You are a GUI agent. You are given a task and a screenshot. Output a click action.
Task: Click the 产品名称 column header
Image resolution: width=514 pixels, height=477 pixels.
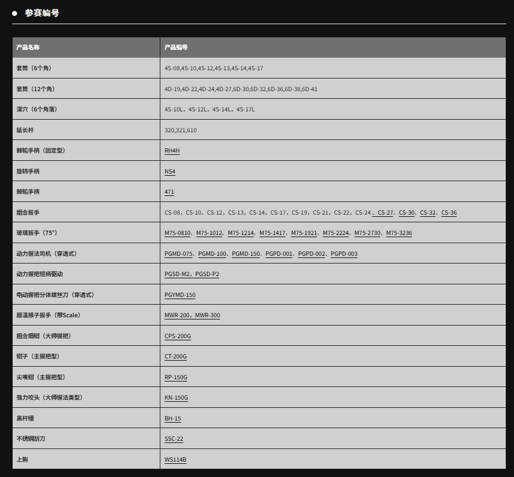28,47
